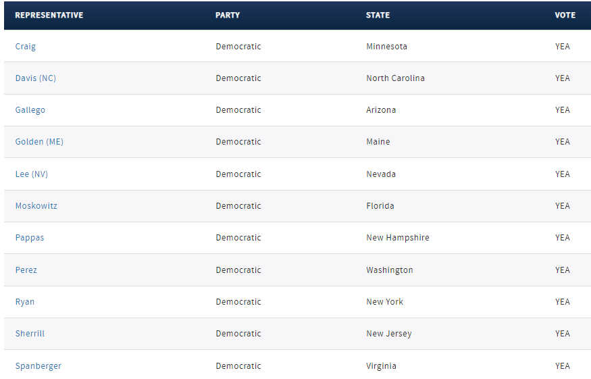The width and height of the screenshot is (591, 379).
Task: Click the YEA vote for Moskowitz
Action: pyautogui.click(x=563, y=206)
